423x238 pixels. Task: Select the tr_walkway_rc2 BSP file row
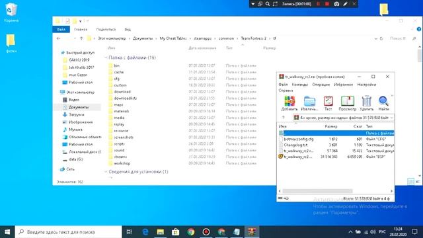336,157
